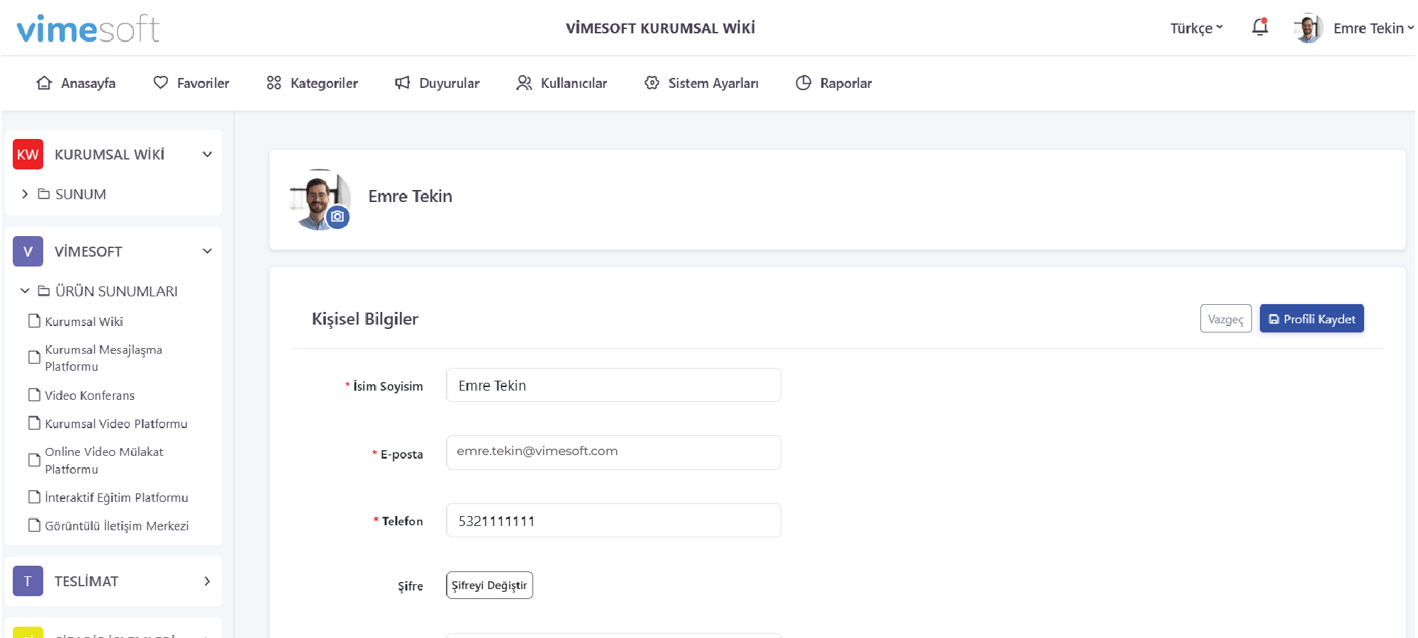Open Kategoriler menu item
1418x638 pixels.
[x=313, y=83]
